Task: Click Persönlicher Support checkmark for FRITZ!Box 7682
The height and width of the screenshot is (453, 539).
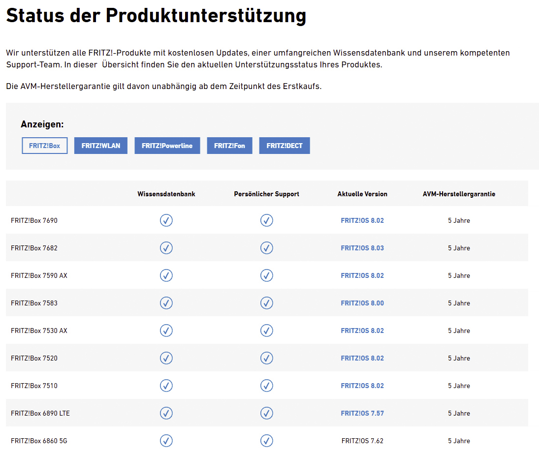Action: (267, 248)
